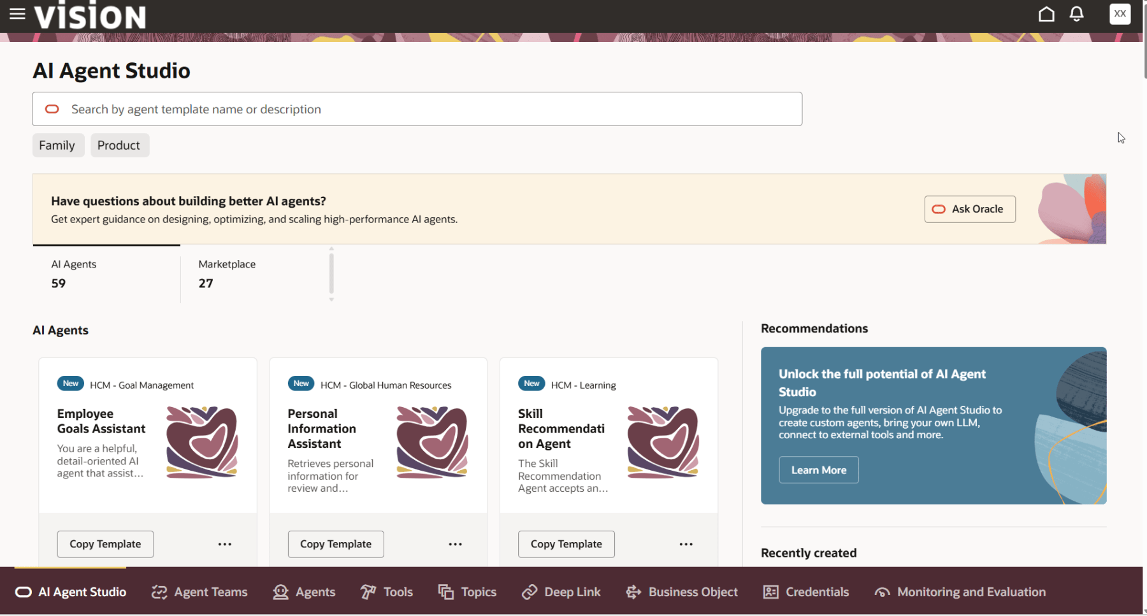Screen dimensions: 1147x616
Task: Click the Agent Teams icon in bottom bar
Action: coord(159,592)
